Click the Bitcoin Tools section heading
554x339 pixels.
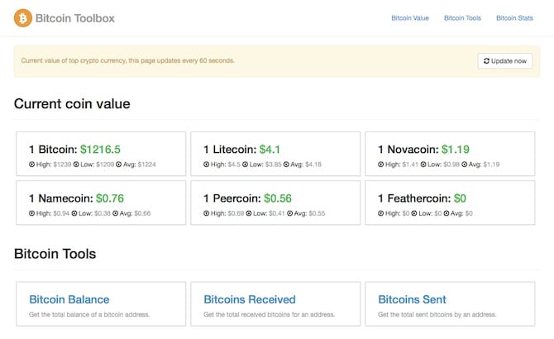(55, 254)
